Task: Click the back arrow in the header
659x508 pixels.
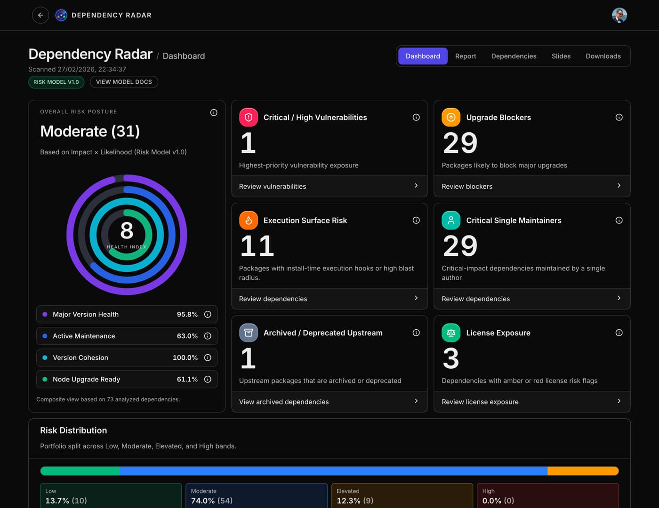Action: click(40, 15)
